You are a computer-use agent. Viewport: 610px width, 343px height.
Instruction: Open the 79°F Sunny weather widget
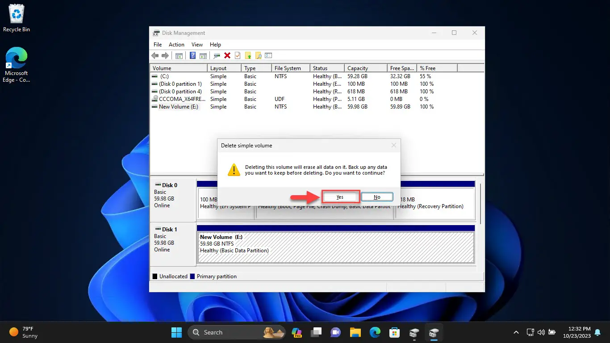pyautogui.click(x=24, y=332)
